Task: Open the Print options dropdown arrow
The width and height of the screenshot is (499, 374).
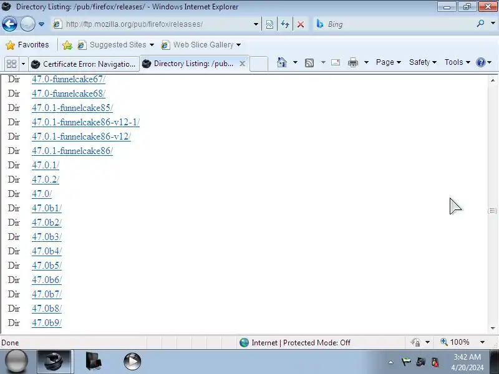Action: tap(366, 62)
